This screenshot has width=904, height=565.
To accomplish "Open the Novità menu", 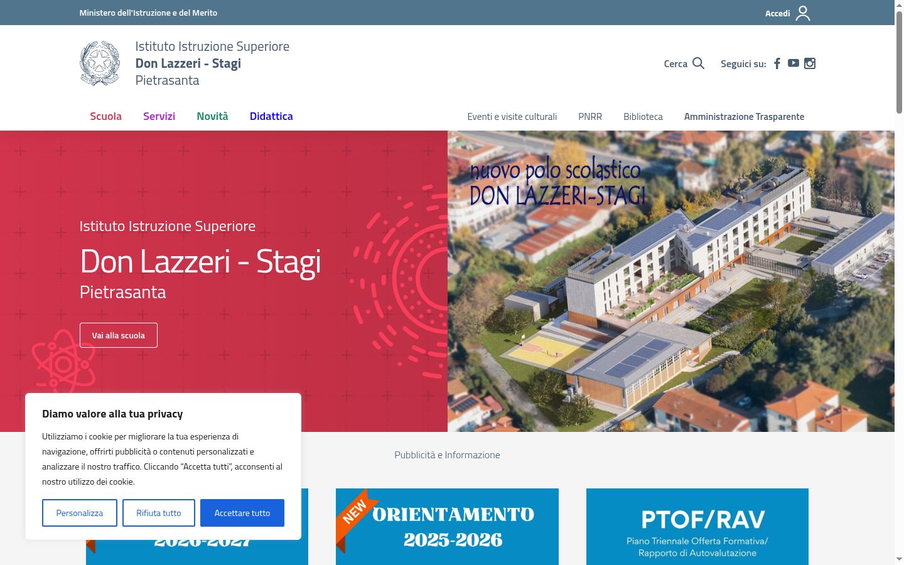I will [212, 116].
